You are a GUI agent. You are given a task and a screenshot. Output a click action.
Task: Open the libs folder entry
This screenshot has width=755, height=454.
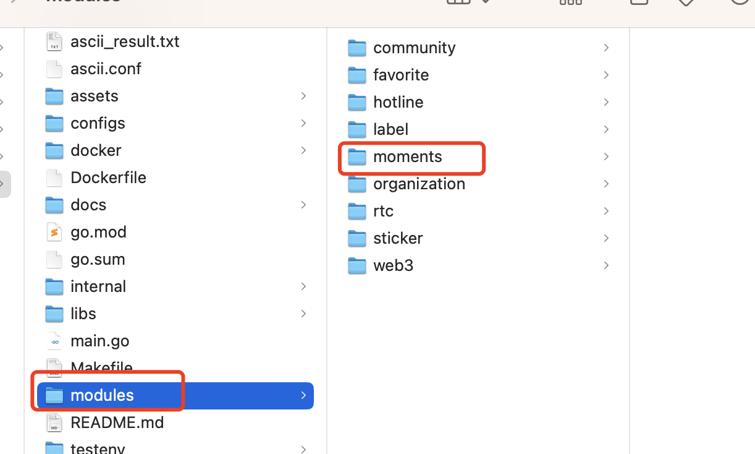83,314
